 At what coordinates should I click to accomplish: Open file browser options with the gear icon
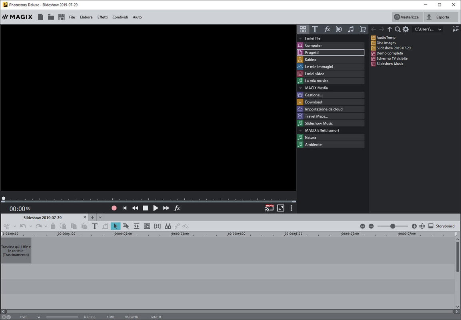click(406, 29)
